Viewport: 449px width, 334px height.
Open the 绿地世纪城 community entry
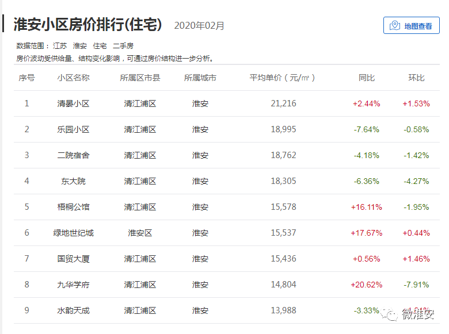(73, 233)
